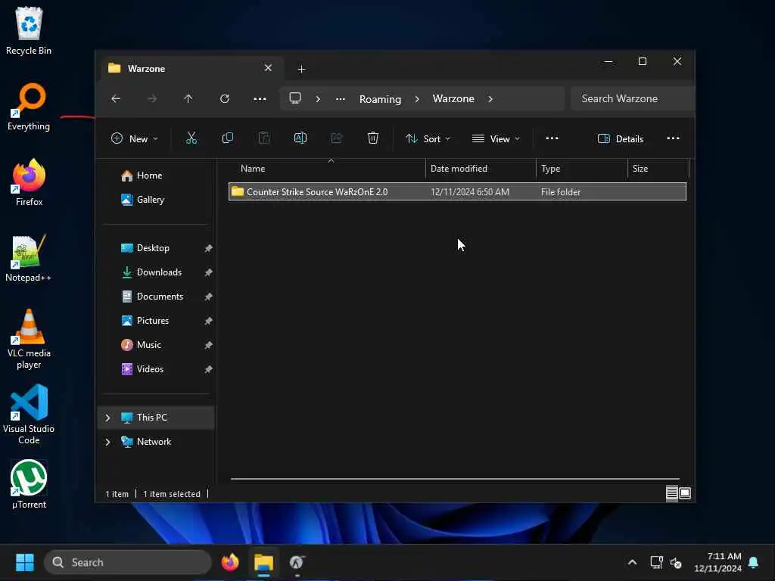
Task: Click Warzone in the breadcrumb path
Action: point(453,99)
